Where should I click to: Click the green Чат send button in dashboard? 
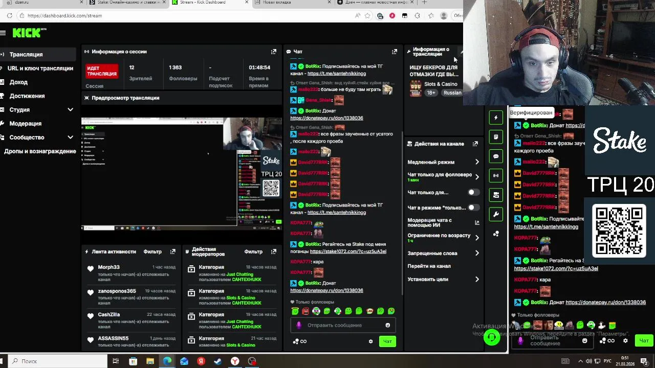387,341
